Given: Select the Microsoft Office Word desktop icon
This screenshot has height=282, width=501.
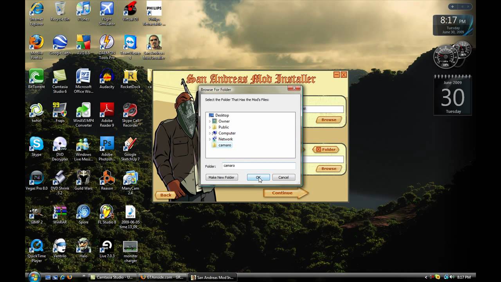Looking at the screenshot, I should (x=83, y=81).
